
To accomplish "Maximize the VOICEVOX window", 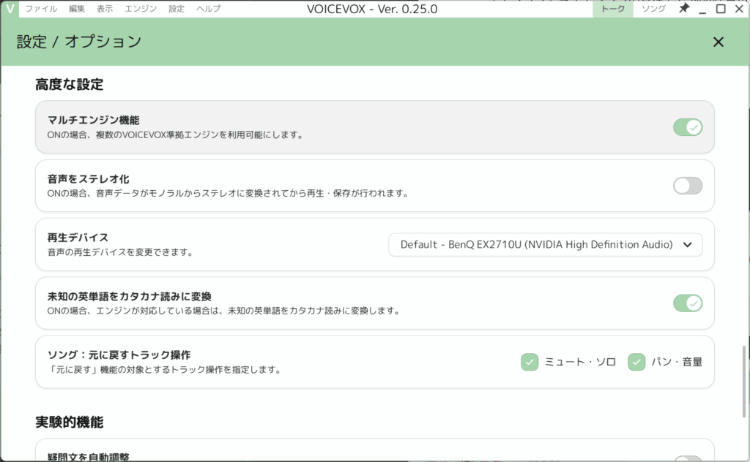I will click(721, 9).
